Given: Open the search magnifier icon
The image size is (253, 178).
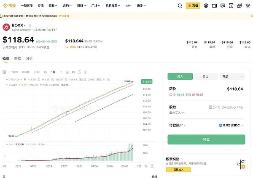Looking at the screenshot, I should pyautogui.click(x=180, y=6).
